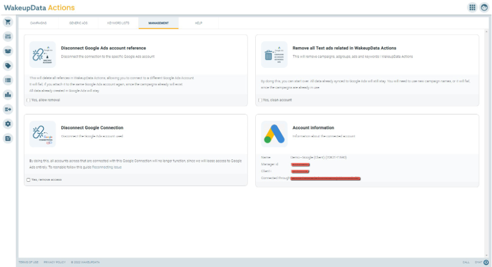The height and width of the screenshot is (267, 492).
Task: Click the box inventory sidebar icon
Action: 8,51
